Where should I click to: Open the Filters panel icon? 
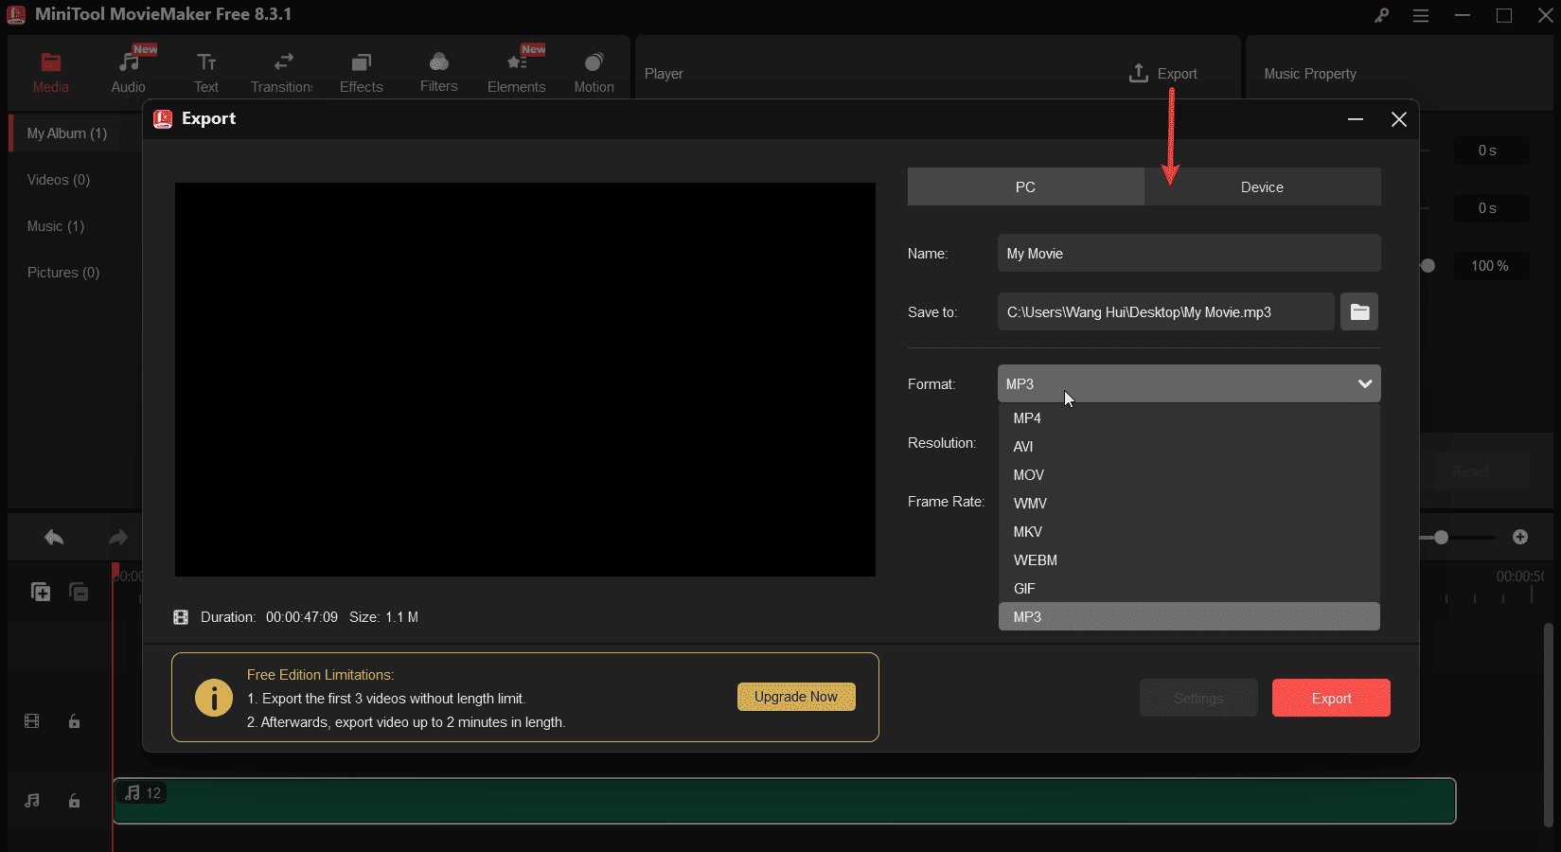coord(438,63)
